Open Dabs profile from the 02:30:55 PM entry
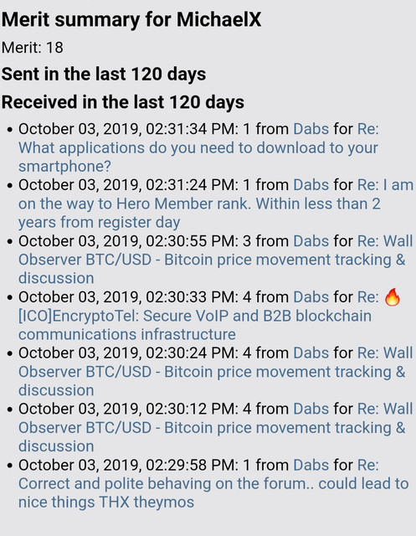 tap(311, 241)
